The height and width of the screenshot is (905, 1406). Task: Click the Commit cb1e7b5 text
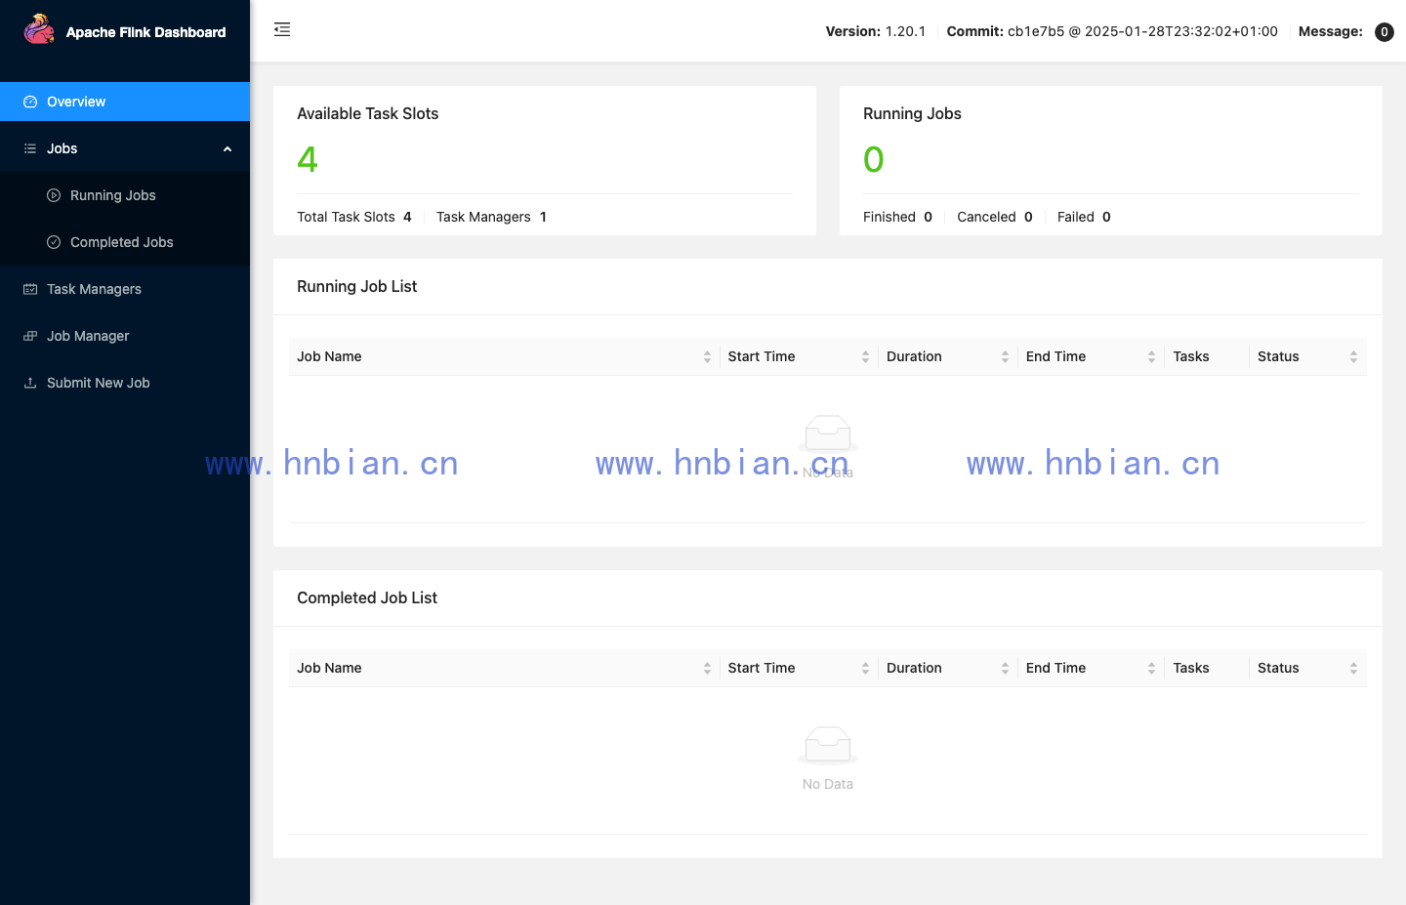[x=1112, y=31]
